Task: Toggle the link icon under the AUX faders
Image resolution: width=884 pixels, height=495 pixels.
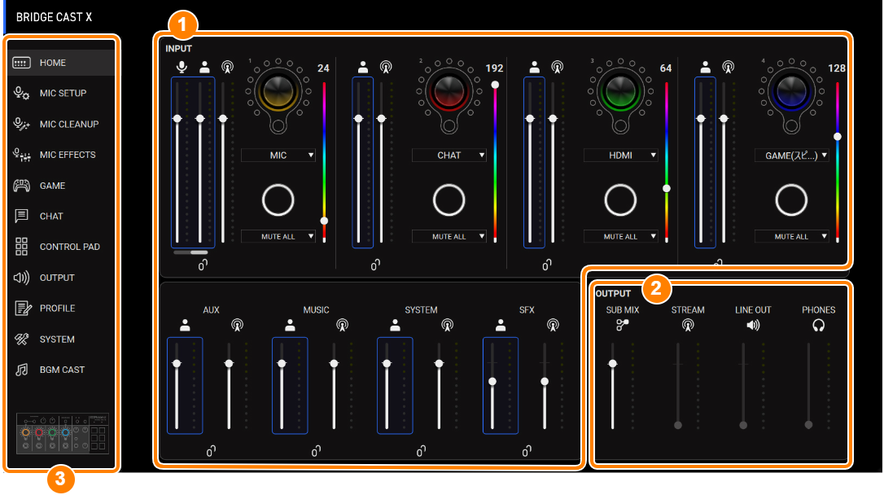Action: (x=211, y=450)
